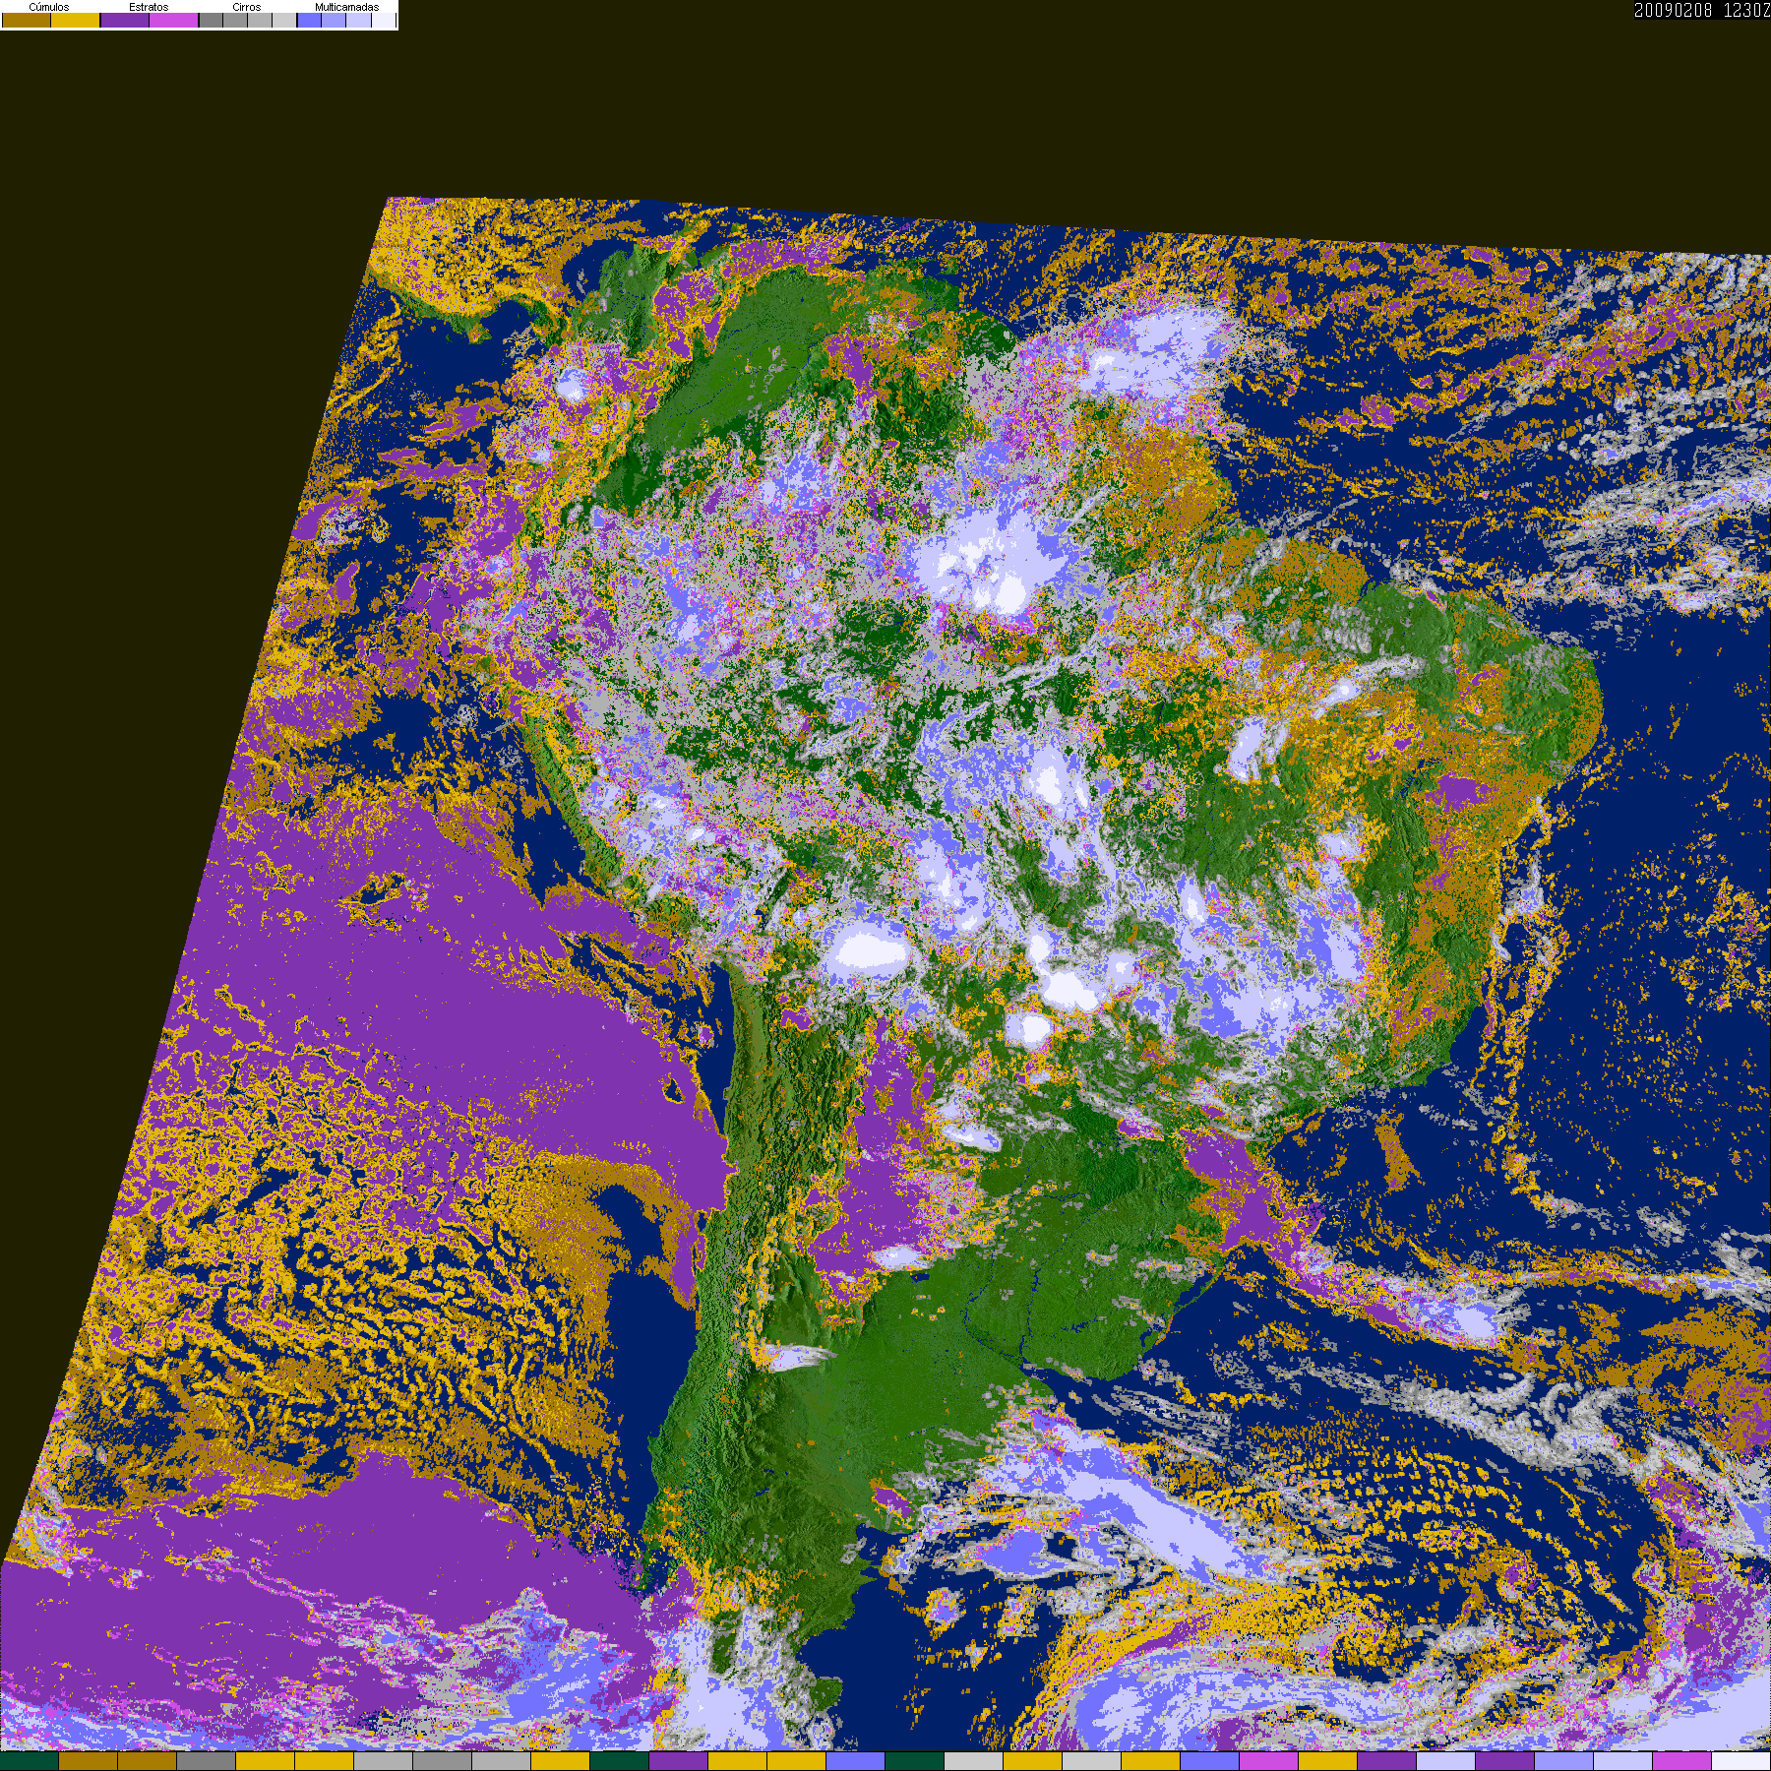
Task: Click the yellow Cúmulos legend swatch
Action: click(x=76, y=20)
